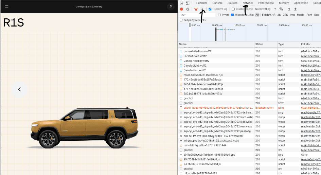Select the blocked pub611f0eb7 ping request icon

coord(181,108)
